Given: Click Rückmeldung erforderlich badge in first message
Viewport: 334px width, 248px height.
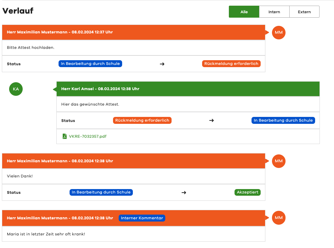Looking at the screenshot, I should (231, 64).
